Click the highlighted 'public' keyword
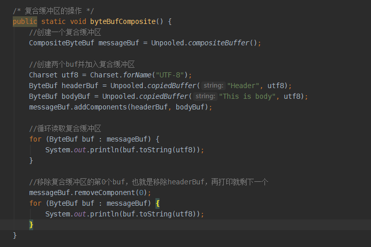Image resolution: width=371 pixels, height=247 pixels. coord(25,21)
